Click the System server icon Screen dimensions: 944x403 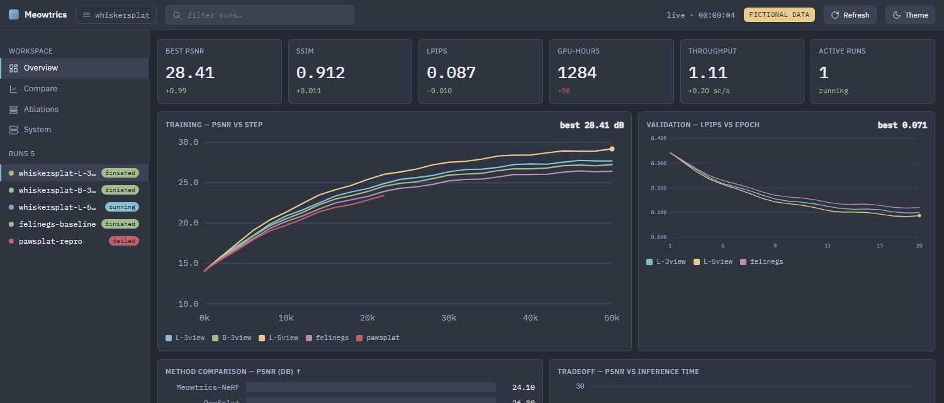(13, 130)
